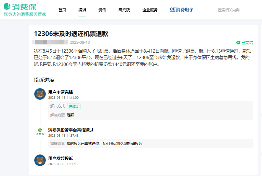Click the post date 2025-08-18
The image size is (262, 176).
tap(80, 42)
